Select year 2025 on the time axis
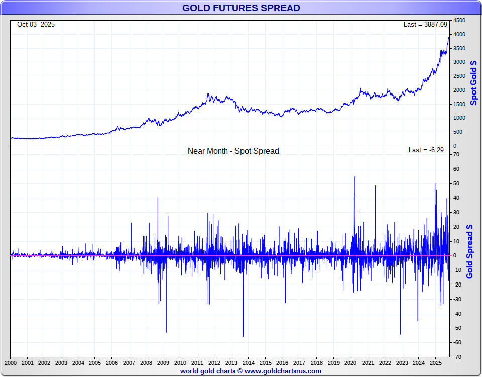The height and width of the screenshot is (377, 482). pyautogui.click(x=435, y=363)
